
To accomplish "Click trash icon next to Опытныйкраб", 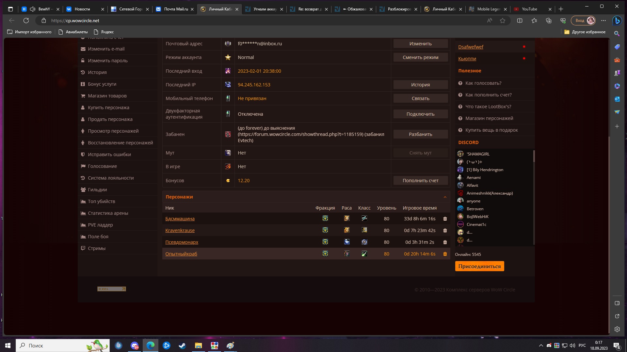I will tap(445, 254).
